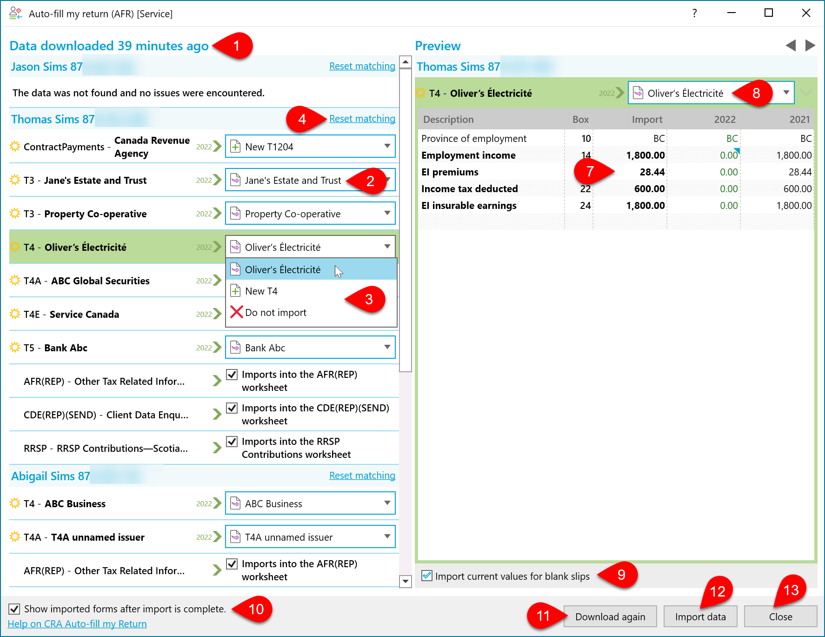The image size is (825, 637).
Task: Click the Province of employment description cell
Action: (474, 138)
